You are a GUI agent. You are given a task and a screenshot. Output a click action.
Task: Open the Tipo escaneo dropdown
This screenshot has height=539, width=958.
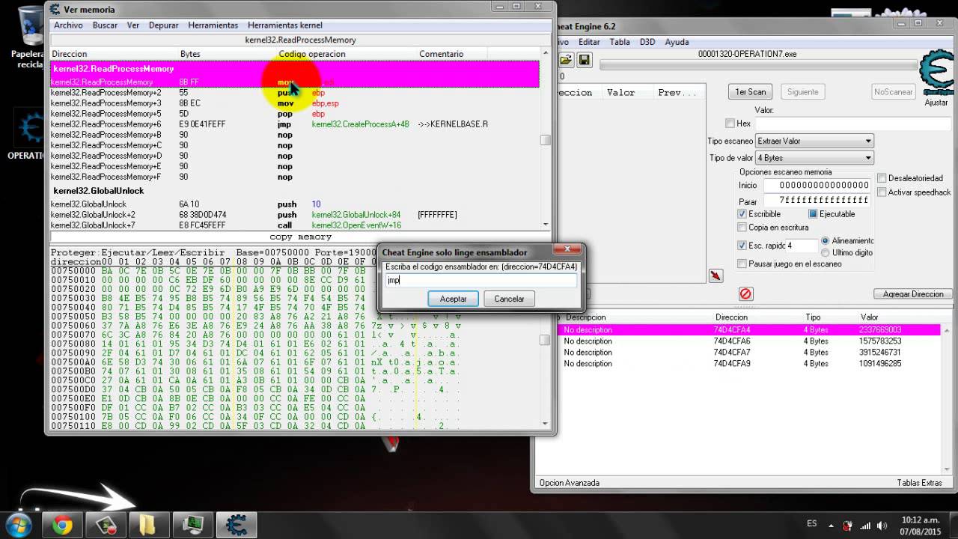[814, 141]
